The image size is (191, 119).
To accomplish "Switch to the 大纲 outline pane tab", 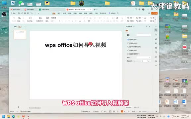I will (x=15, y=26).
